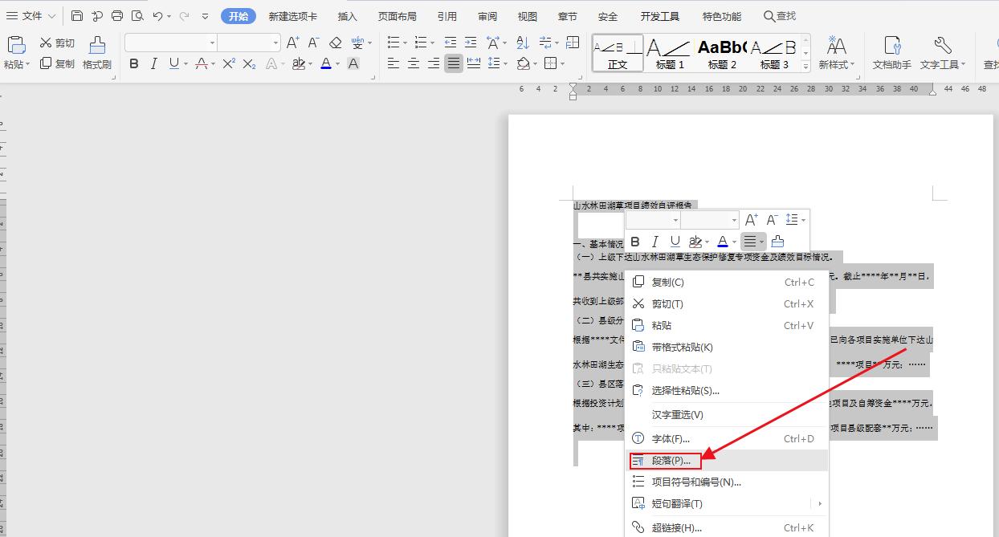Toggle bold formatting in the ribbon
This screenshot has height=537, width=999.
point(134,64)
